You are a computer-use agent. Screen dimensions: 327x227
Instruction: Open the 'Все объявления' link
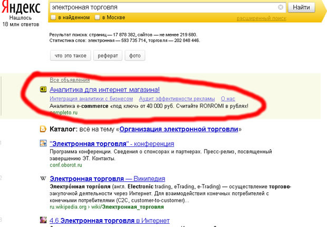[x=70, y=80]
